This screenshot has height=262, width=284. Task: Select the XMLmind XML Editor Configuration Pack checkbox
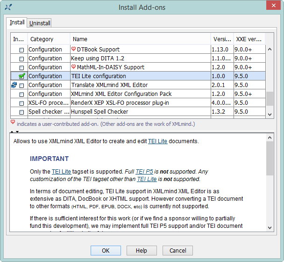(21, 94)
